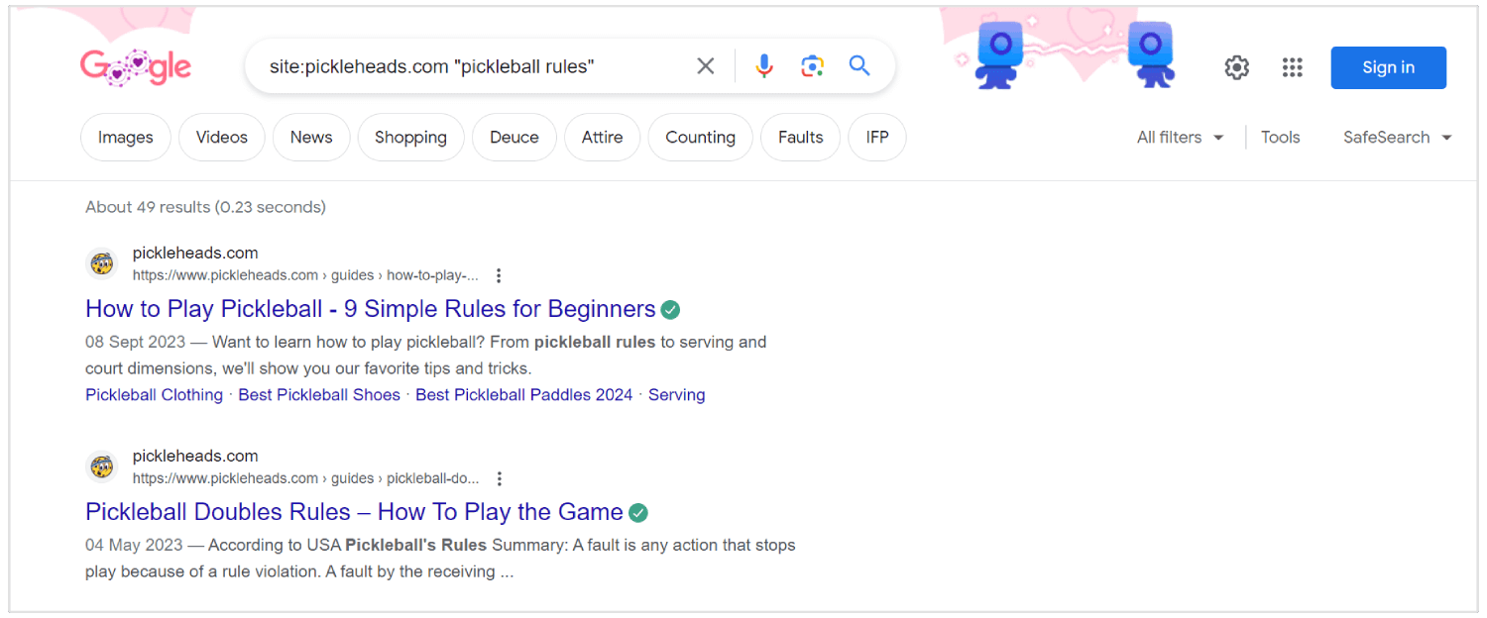The height and width of the screenshot is (618, 1487).
Task: Click the Sign in button
Action: pyautogui.click(x=1388, y=66)
